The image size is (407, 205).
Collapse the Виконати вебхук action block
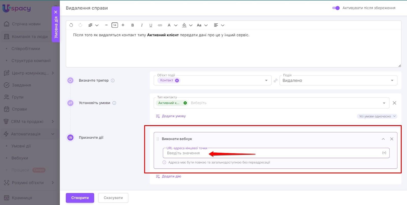click(x=383, y=139)
